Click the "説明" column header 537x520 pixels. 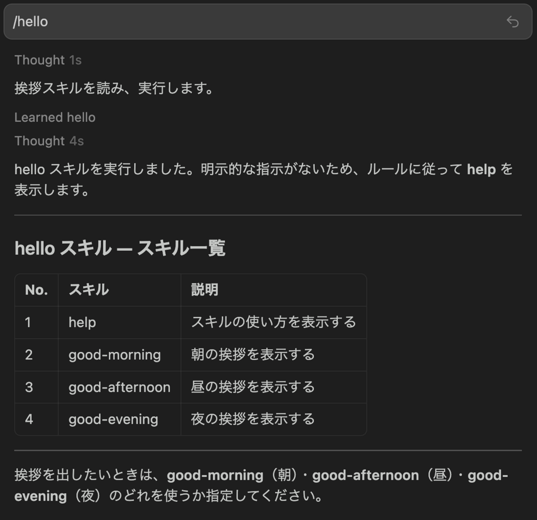click(x=204, y=290)
